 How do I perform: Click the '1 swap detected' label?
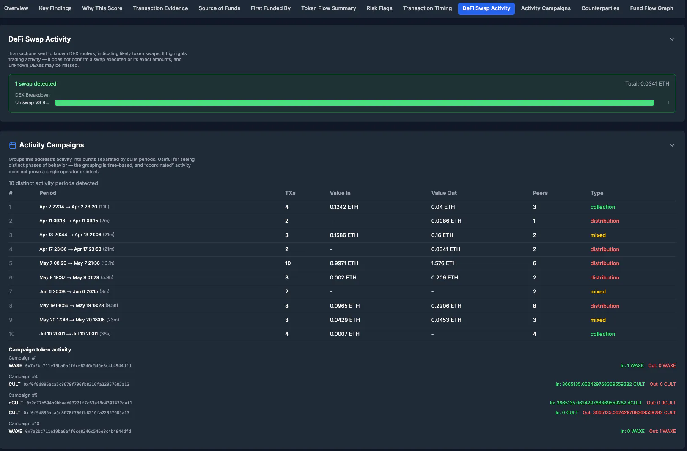tap(36, 84)
